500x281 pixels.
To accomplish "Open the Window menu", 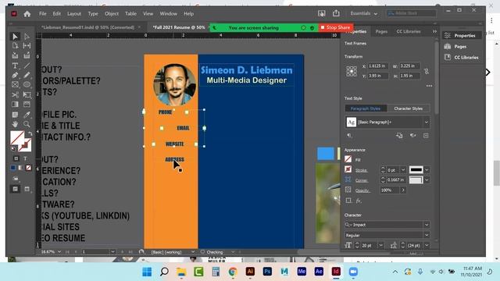I will (x=169, y=14).
